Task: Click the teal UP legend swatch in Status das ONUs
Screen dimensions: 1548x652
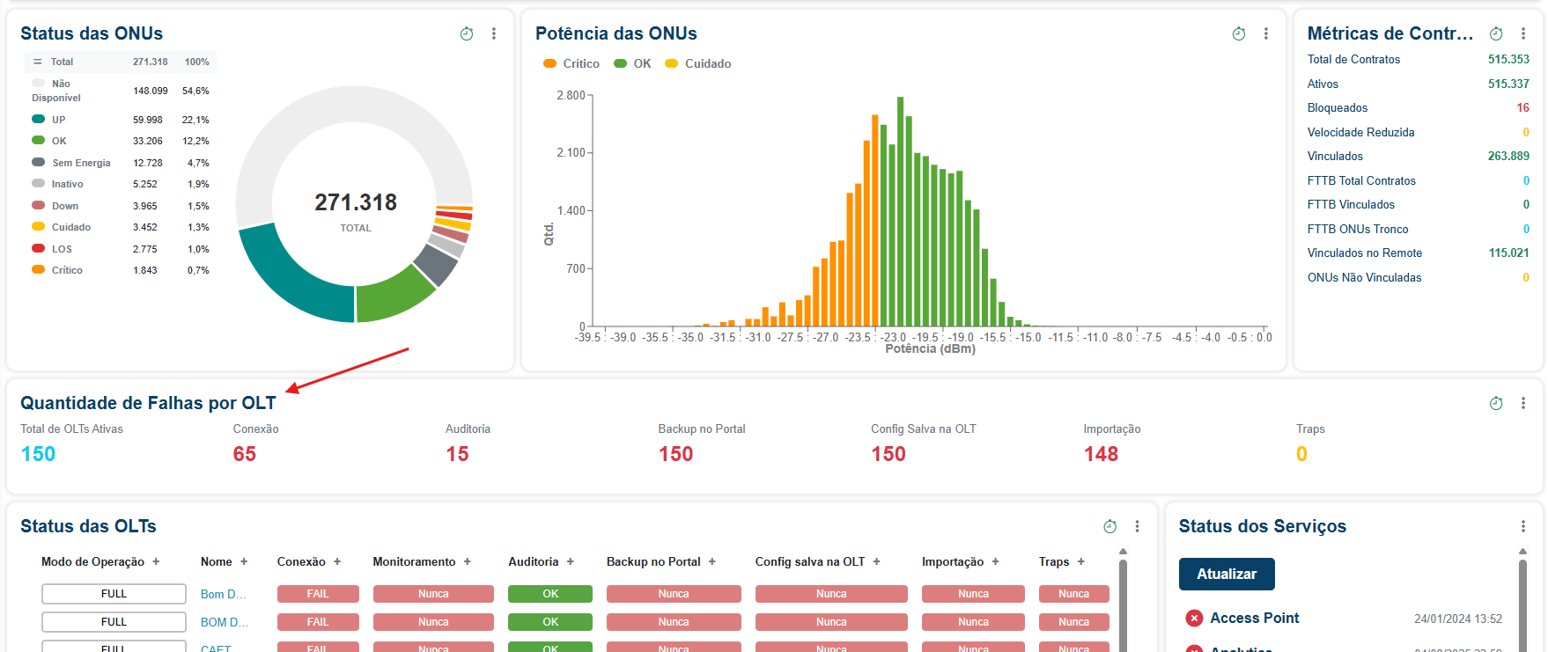Action: point(38,119)
